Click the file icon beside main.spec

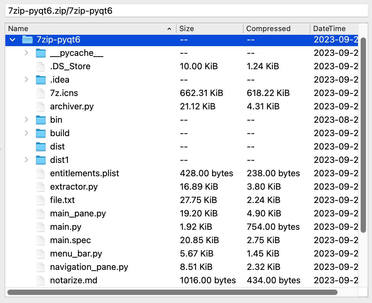(40, 240)
